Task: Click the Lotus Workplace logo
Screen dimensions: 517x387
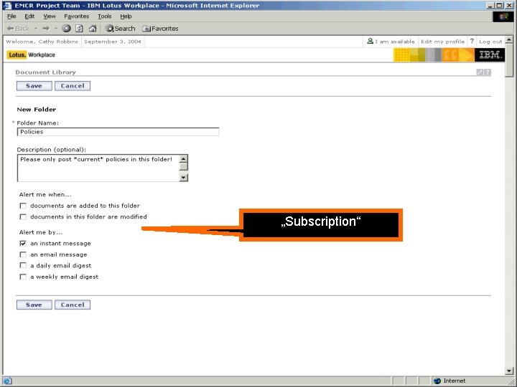Action: tap(32, 55)
